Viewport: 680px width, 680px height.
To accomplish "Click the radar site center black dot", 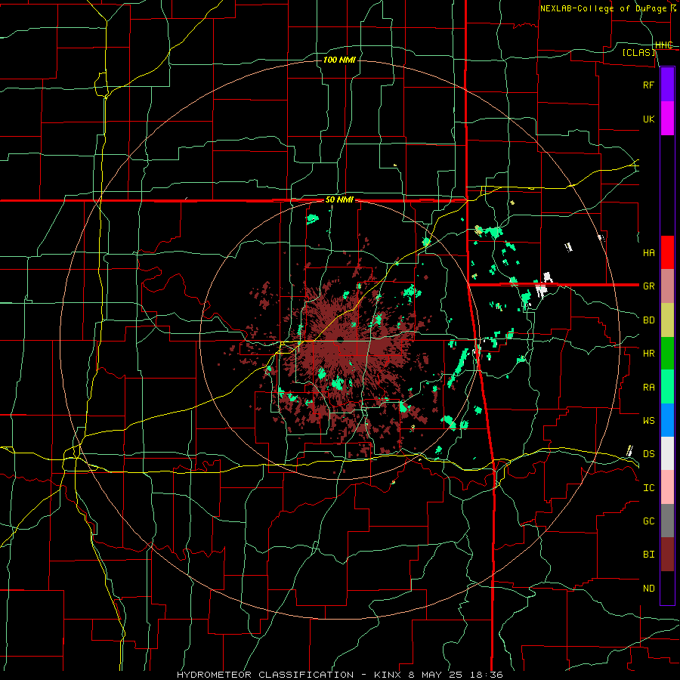I will click(341, 339).
